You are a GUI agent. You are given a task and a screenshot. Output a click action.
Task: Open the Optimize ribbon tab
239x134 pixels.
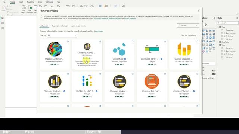point(49,2)
